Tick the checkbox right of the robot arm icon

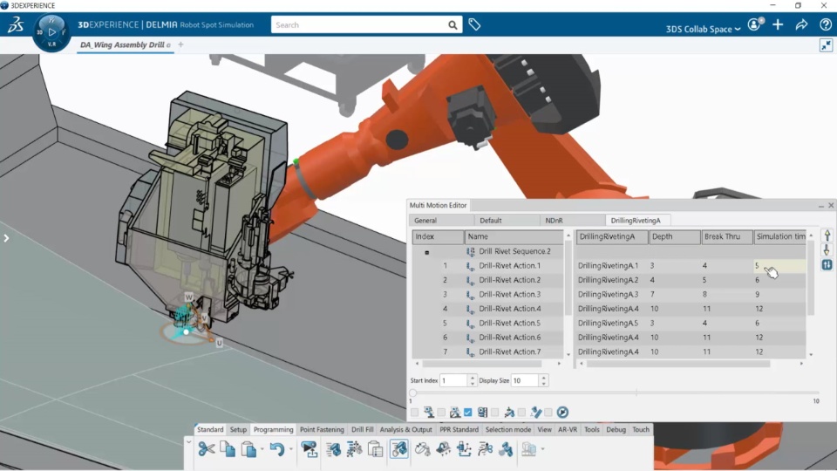(x=521, y=413)
